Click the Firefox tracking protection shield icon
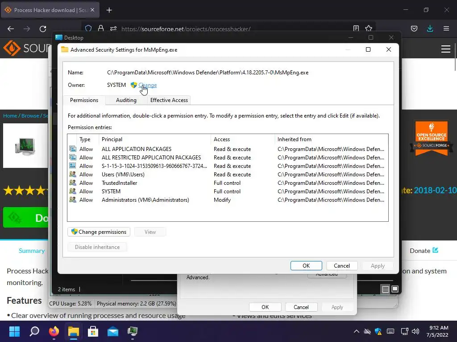Image resolution: width=457 pixels, height=342 pixels. click(88, 28)
